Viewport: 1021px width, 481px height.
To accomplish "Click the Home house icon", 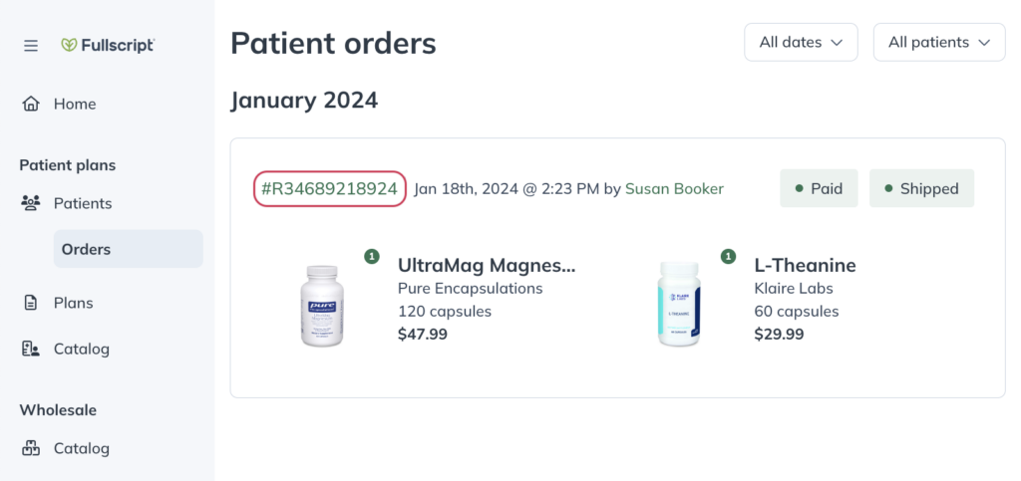I will coord(31,104).
